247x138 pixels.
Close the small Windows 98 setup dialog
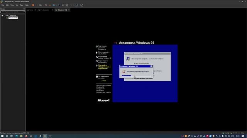click(152, 66)
